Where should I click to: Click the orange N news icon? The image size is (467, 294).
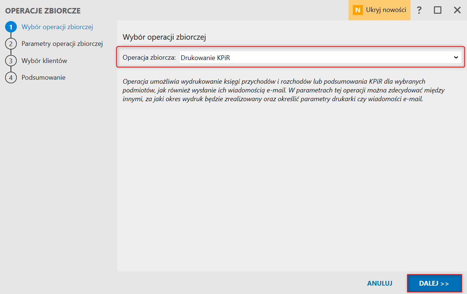[x=358, y=10]
